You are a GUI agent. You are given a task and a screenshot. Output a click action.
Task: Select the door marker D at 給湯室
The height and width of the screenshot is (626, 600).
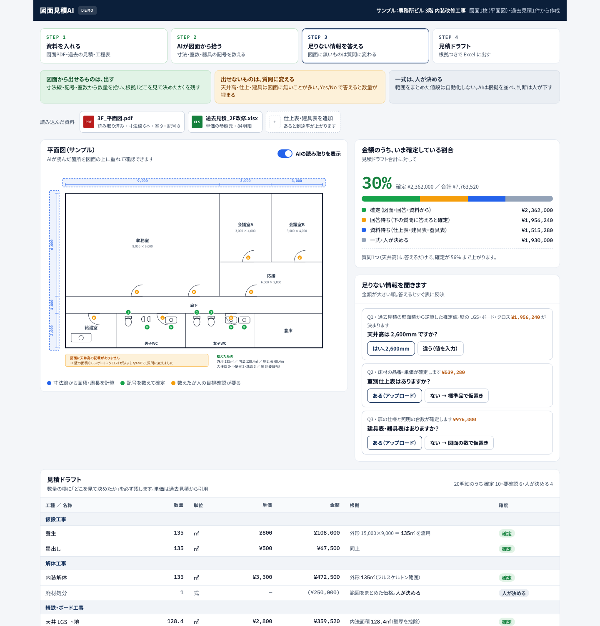[x=94, y=318]
